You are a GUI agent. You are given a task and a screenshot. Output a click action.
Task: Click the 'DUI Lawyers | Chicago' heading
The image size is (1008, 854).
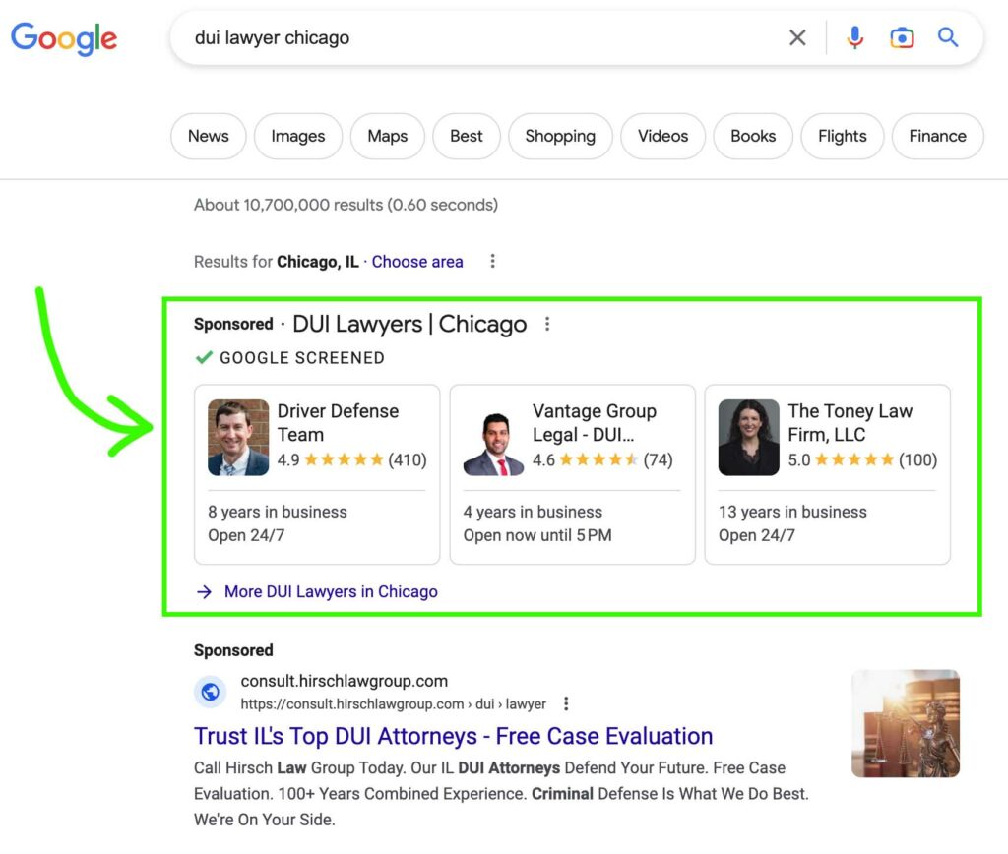[409, 324]
